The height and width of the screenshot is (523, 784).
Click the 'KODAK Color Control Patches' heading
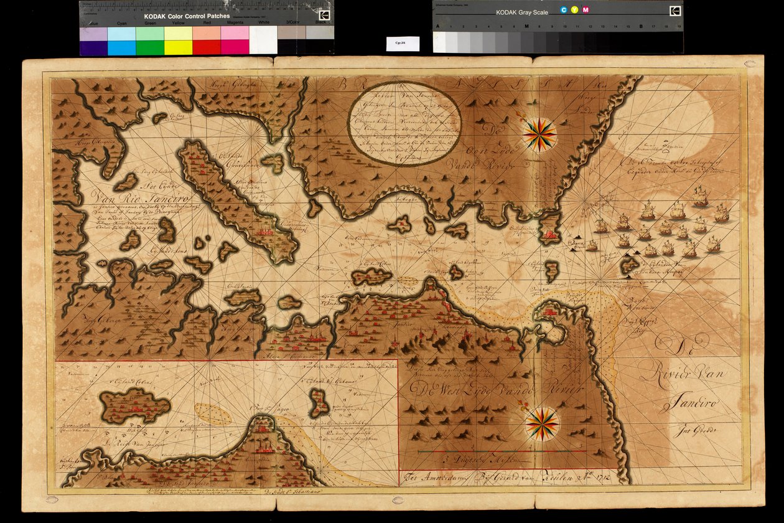pyautogui.click(x=187, y=16)
